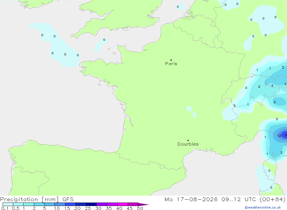
Task: Click the Paris city label
Action: pyautogui.click(x=171, y=64)
